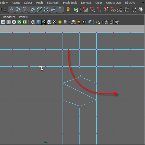145x145 pixels.
Task: Open the Edit Mesh menu
Action: coord(53,3)
